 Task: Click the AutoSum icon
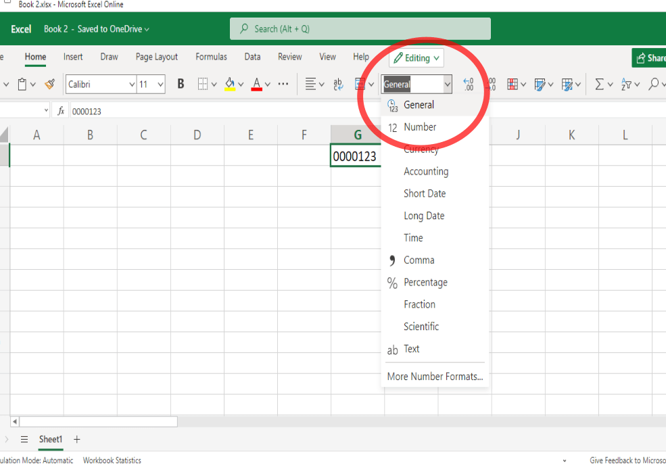click(x=600, y=84)
